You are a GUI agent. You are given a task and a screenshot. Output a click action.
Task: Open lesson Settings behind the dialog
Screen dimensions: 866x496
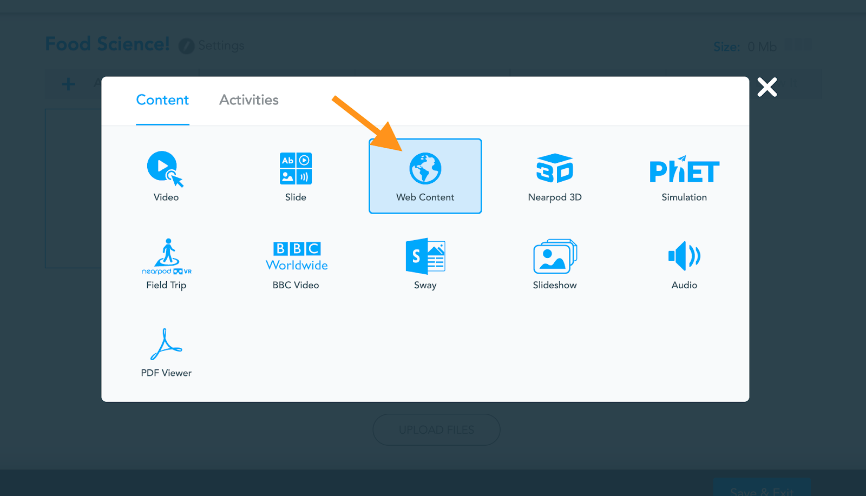click(221, 45)
